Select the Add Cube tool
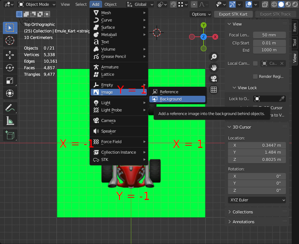The width and height of the screenshot is (299, 244). coord(10,135)
